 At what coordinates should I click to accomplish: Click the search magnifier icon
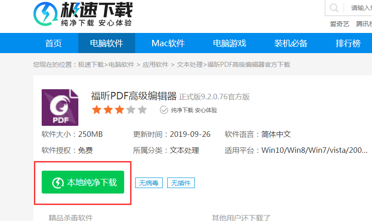coord(334,8)
